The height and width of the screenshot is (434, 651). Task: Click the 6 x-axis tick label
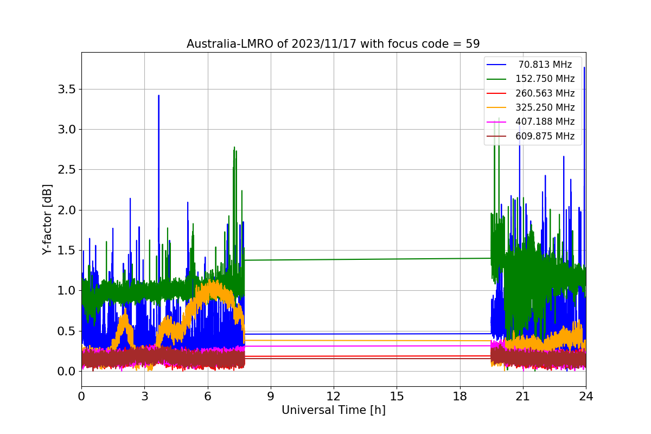click(207, 397)
